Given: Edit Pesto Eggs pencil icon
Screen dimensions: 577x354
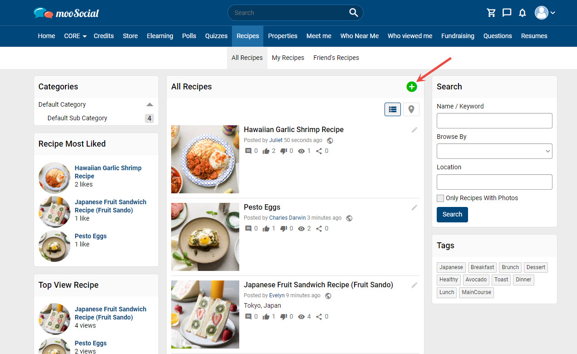Looking at the screenshot, I should click(x=414, y=207).
